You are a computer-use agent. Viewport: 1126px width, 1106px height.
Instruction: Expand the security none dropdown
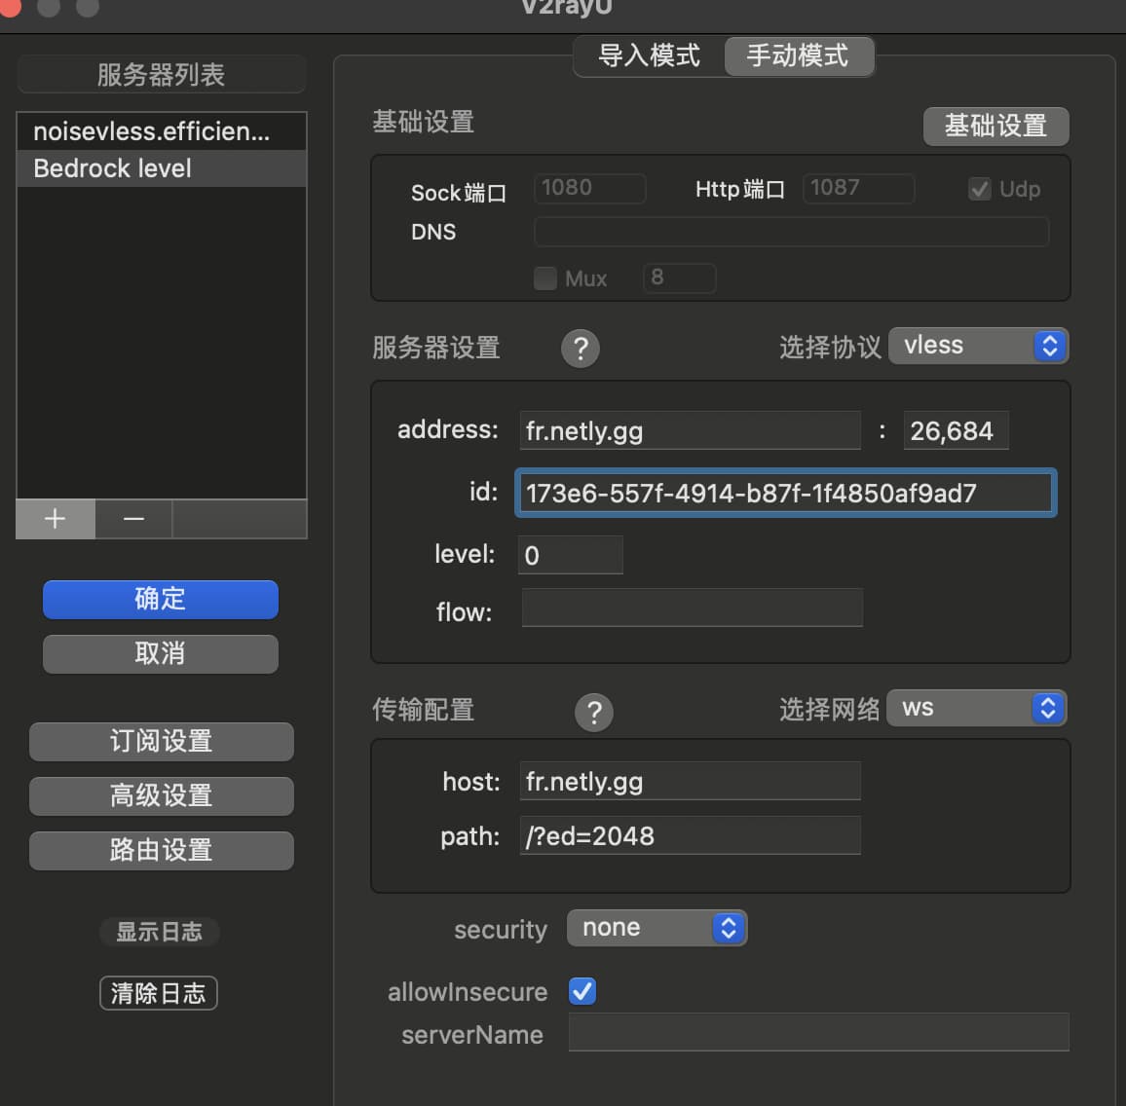(x=657, y=928)
